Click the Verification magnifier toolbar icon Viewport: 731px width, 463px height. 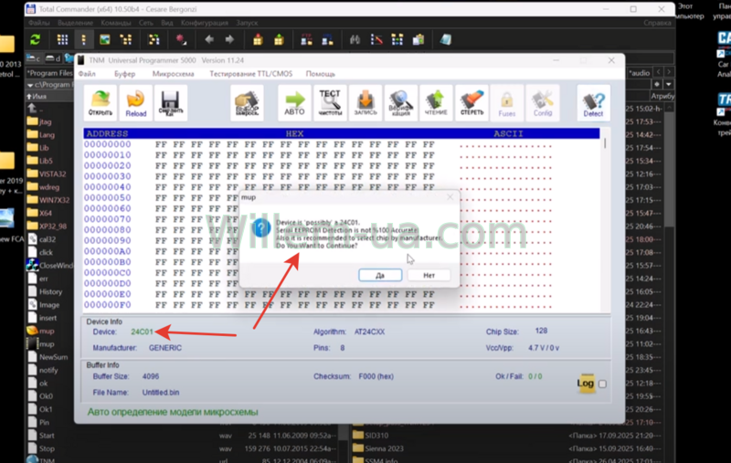point(399,102)
